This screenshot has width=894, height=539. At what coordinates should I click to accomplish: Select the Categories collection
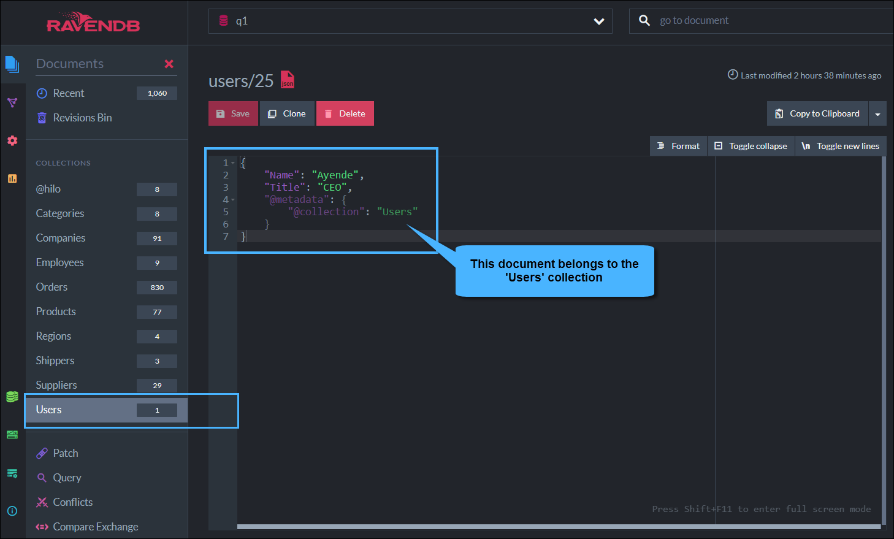click(106, 213)
